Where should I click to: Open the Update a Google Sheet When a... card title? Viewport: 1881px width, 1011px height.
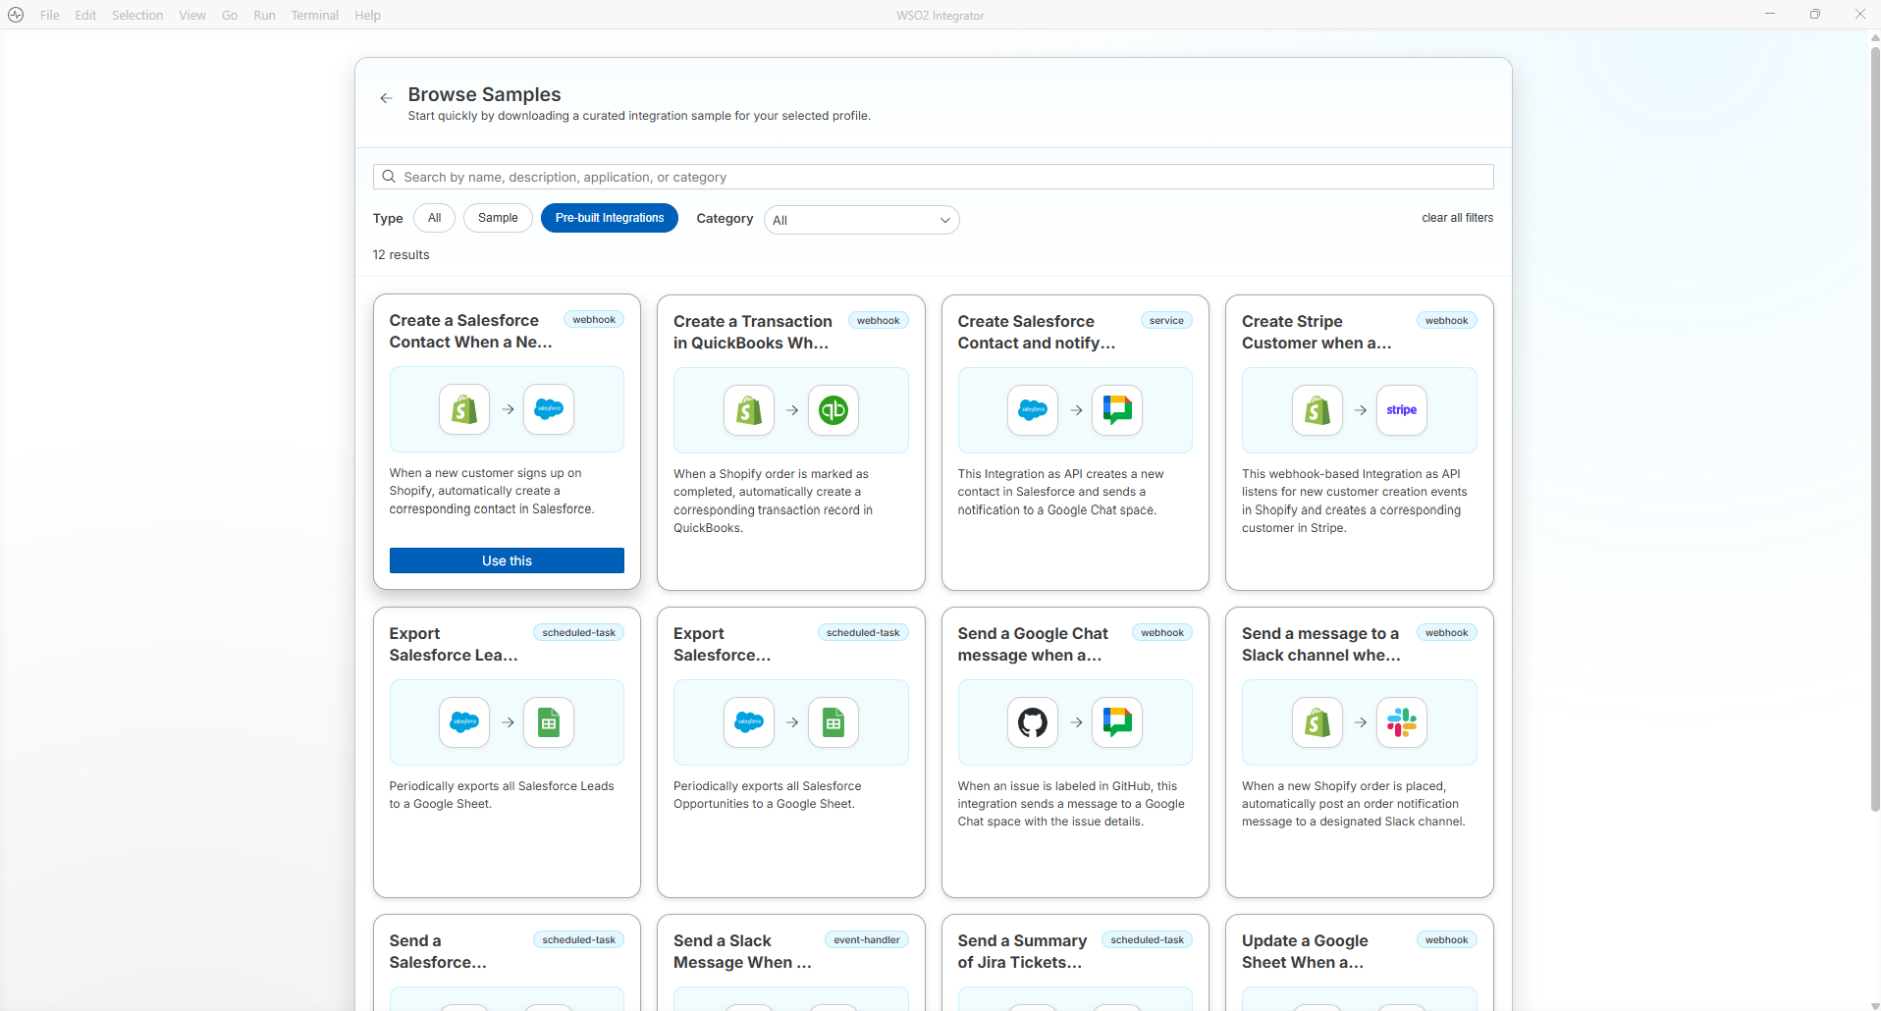tap(1305, 951)
